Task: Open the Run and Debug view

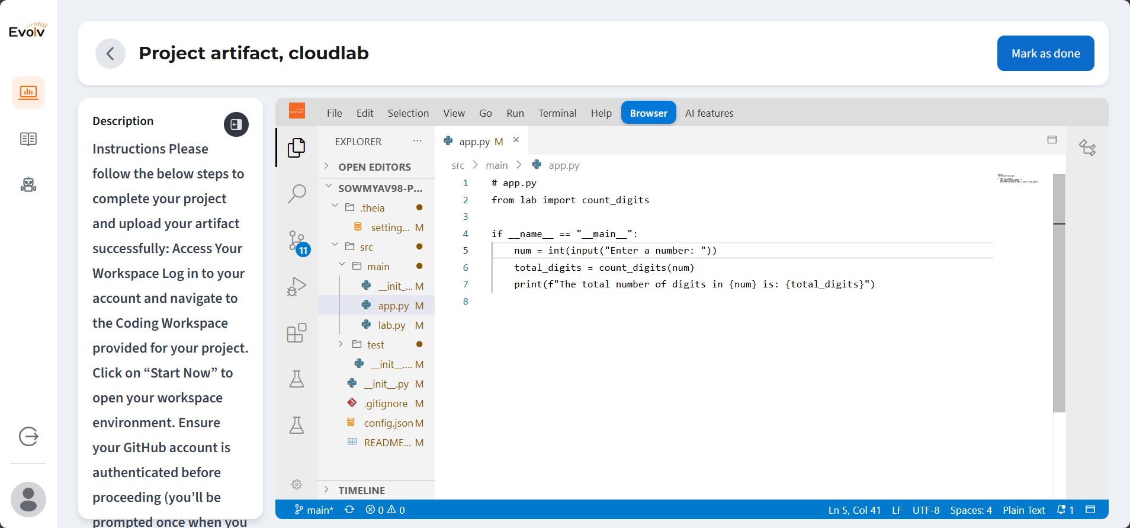Action: [x=297, y=287]
